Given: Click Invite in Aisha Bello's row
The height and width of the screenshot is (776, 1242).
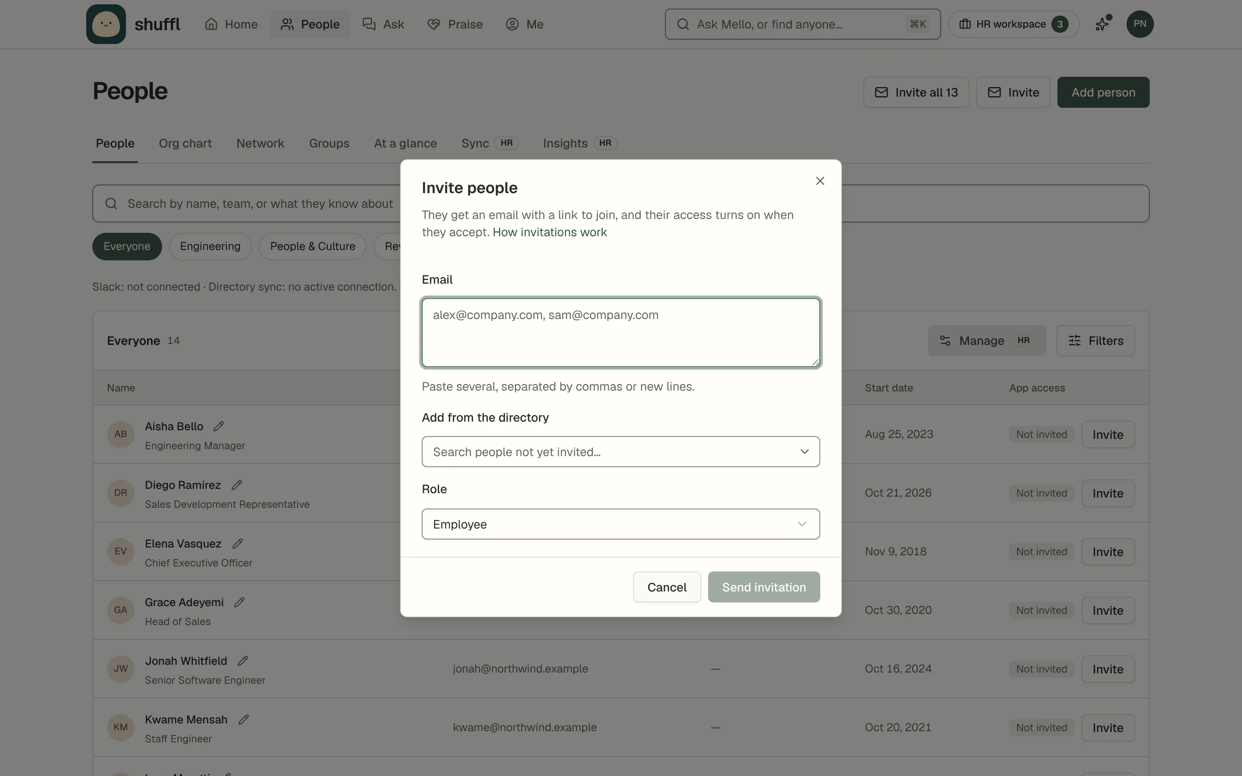Looking at the screenshot, I should click(1107, 435).
